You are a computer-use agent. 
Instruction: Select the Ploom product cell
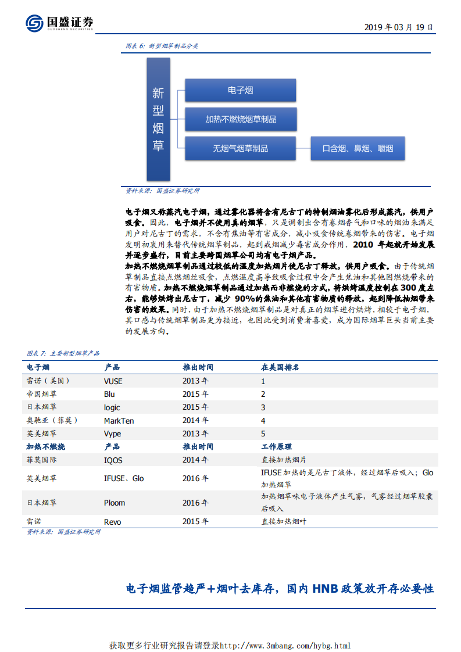point(115,503)
